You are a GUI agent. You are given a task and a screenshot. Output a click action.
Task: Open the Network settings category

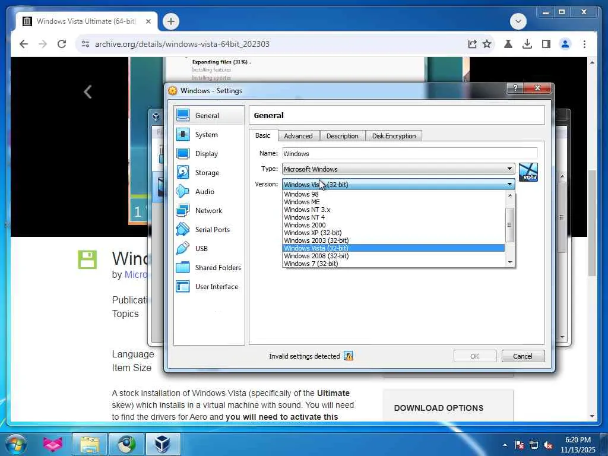209,211
